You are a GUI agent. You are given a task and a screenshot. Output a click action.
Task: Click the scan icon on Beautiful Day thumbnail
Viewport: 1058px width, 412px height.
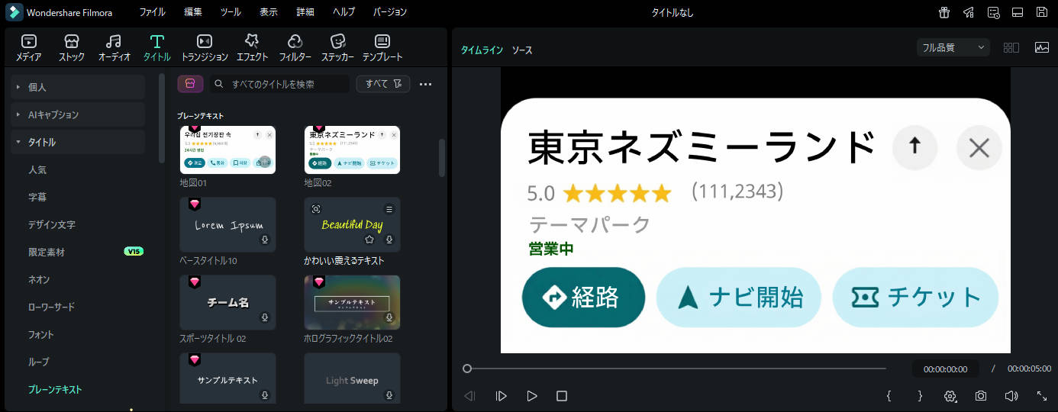click(x=316, y=209)
